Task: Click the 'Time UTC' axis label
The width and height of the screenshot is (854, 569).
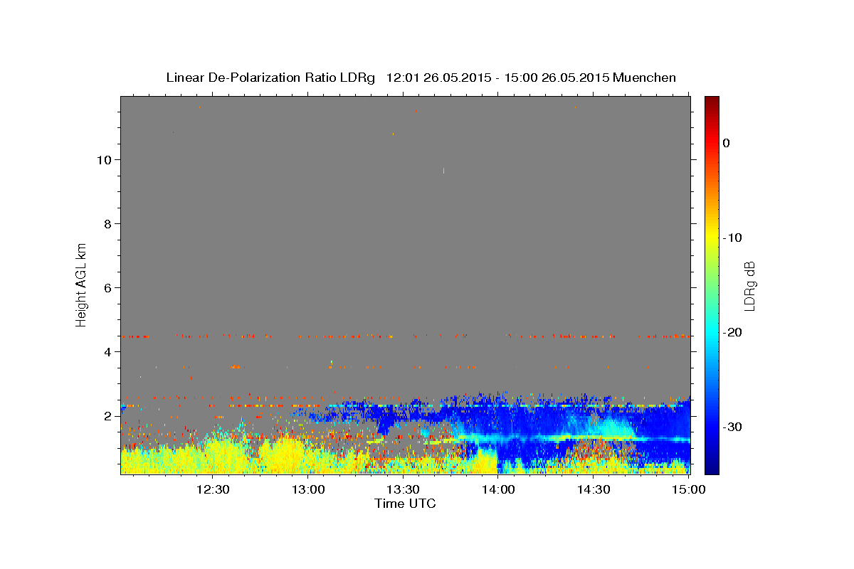Action: click(x=405, y=504)
